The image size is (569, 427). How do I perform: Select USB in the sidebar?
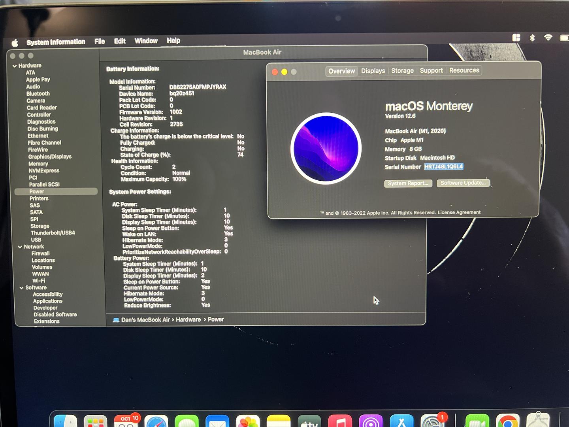click(x=36, y=240)
